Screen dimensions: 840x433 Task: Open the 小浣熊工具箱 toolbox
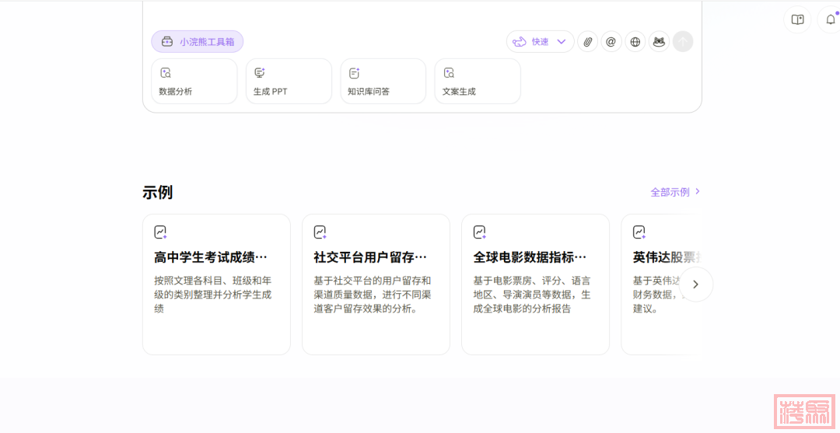(198, 42)
